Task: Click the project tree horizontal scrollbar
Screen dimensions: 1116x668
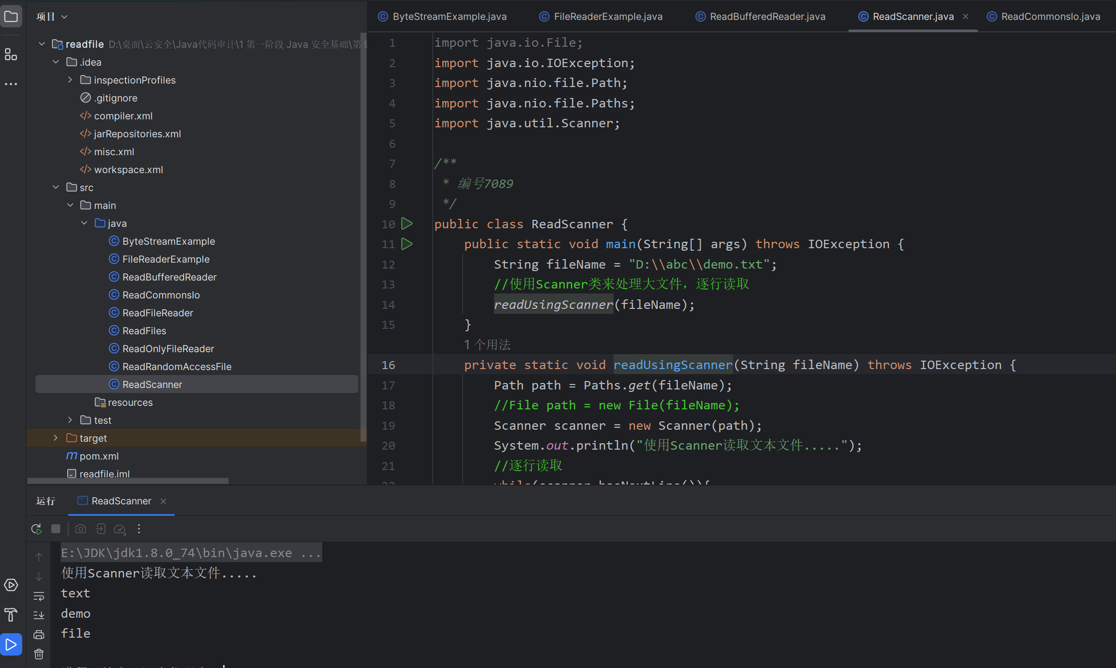Action: point(128,481)
